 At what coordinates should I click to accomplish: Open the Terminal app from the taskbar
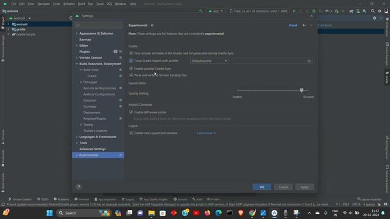[230, 213]
